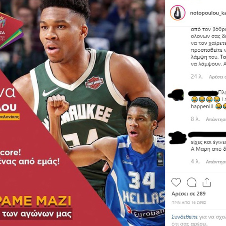Click 'Απάντηση' under the 8 λ. comment
Screen dimensions: 226x226
click(216, 119)
